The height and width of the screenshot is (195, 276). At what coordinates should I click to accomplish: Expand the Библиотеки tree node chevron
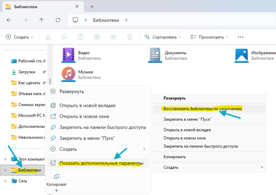[5, 170]
